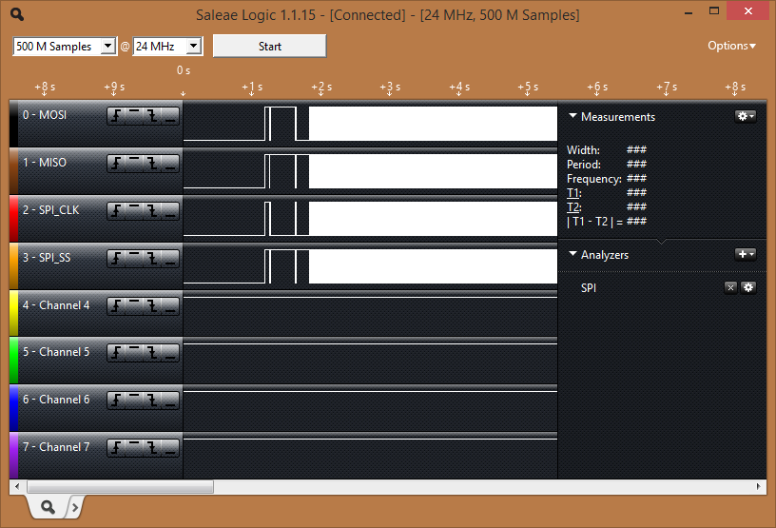
Task: Click the 1 - MISO channel label
Action: (45, 163)
